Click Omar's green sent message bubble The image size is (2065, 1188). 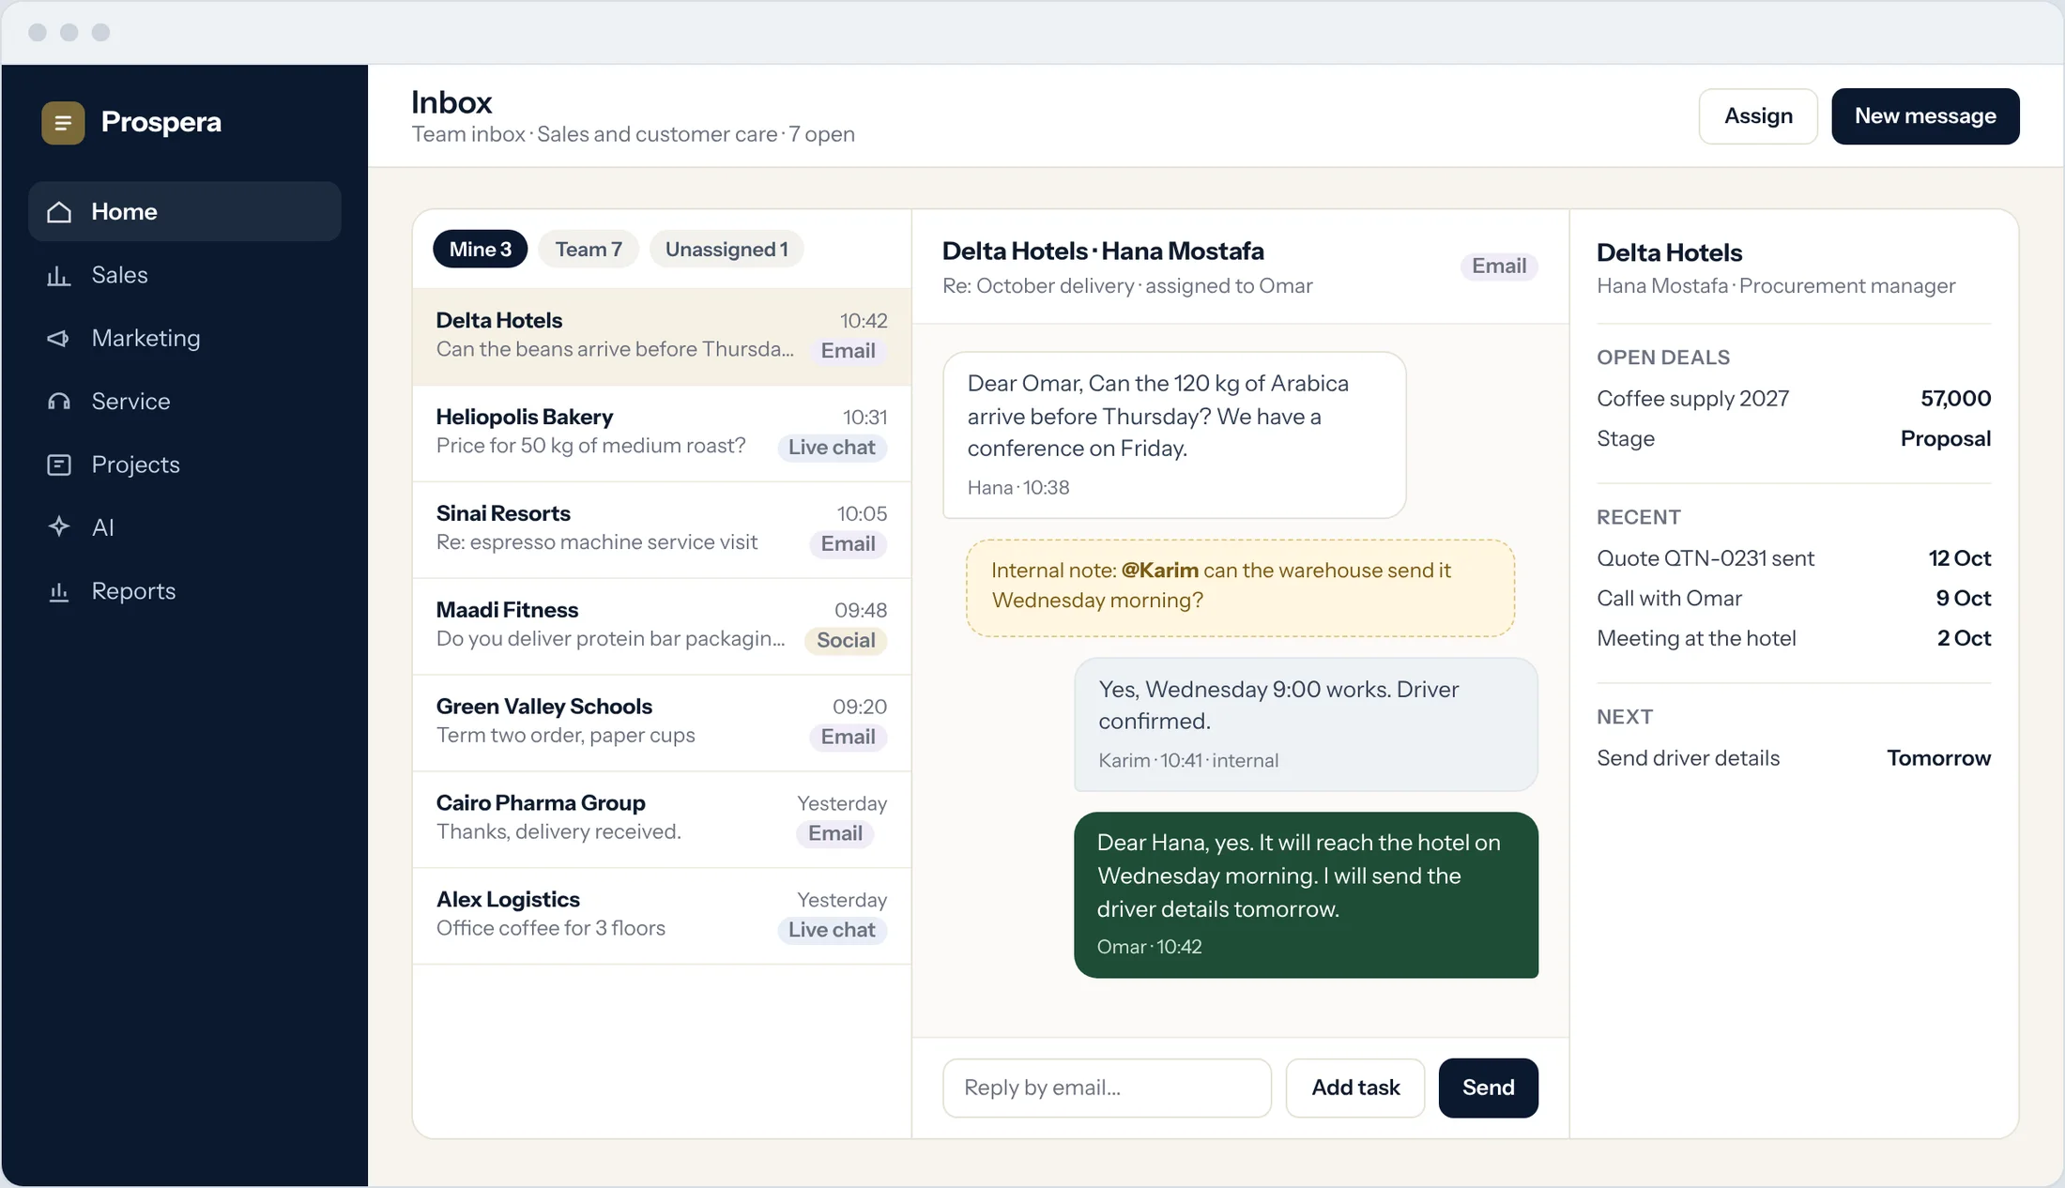click(x=1306, y=895)
